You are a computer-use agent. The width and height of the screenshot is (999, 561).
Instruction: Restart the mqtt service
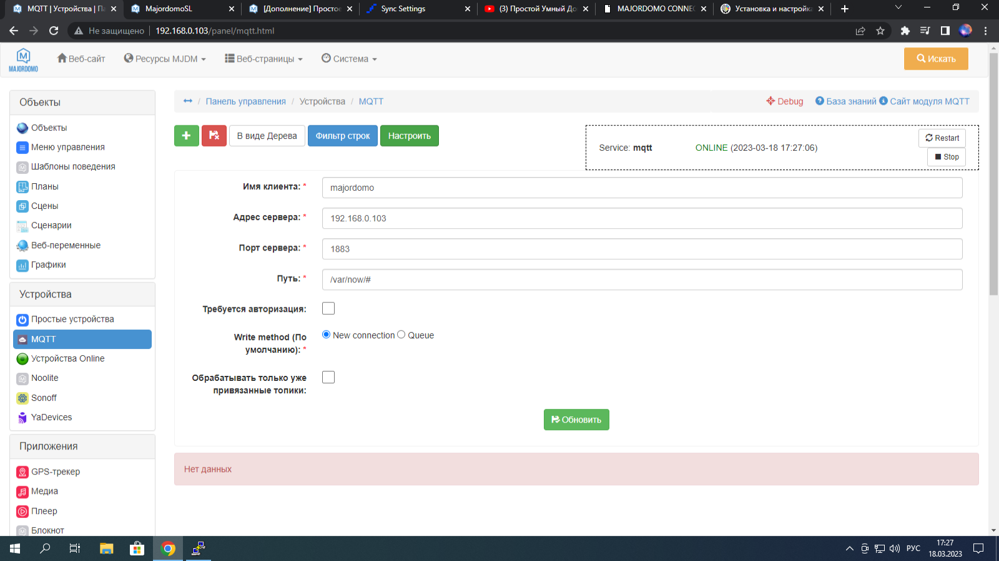point(942,138)
